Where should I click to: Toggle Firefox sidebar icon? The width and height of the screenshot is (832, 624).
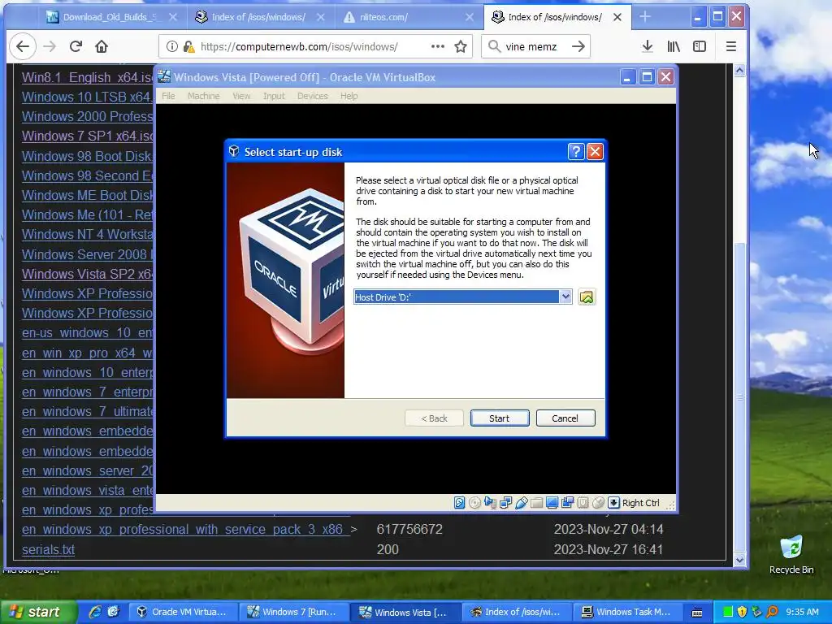click(x=700, y=46)
